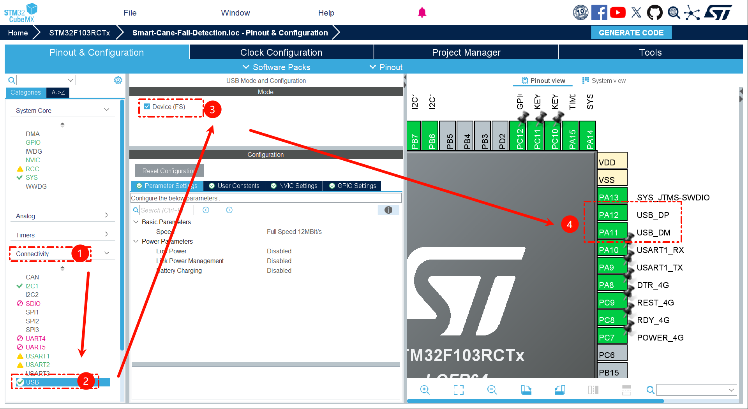
Task: Open the YouTube icon link
Action: (617, 12)
